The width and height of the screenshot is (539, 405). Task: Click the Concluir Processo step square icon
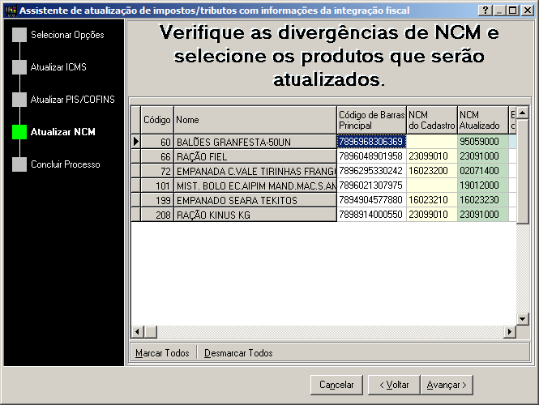(19, 164)
